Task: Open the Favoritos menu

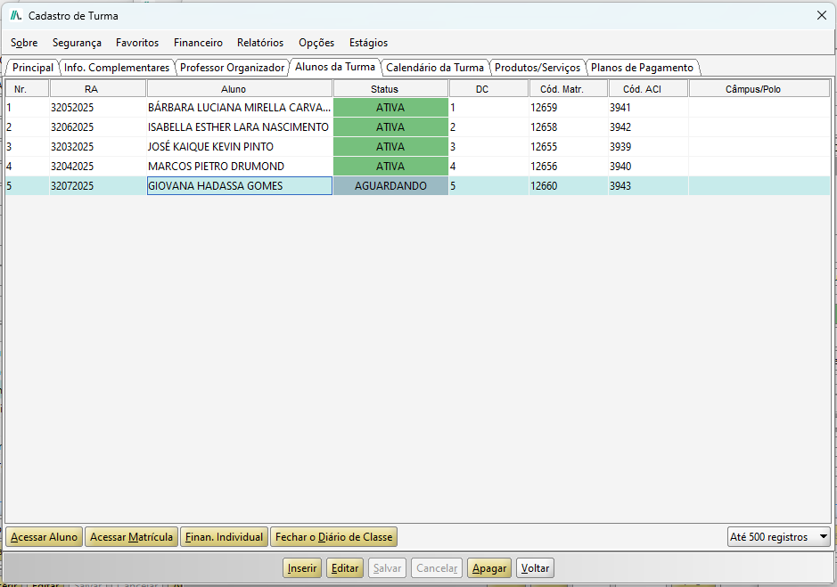Action: click(x=137, y=43)
